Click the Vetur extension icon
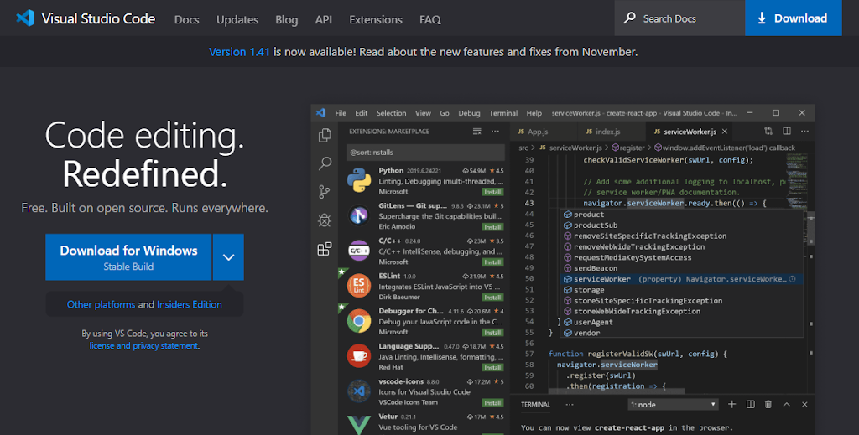The image size is (859, 435). pyautogui.click(x=359, y=425)
